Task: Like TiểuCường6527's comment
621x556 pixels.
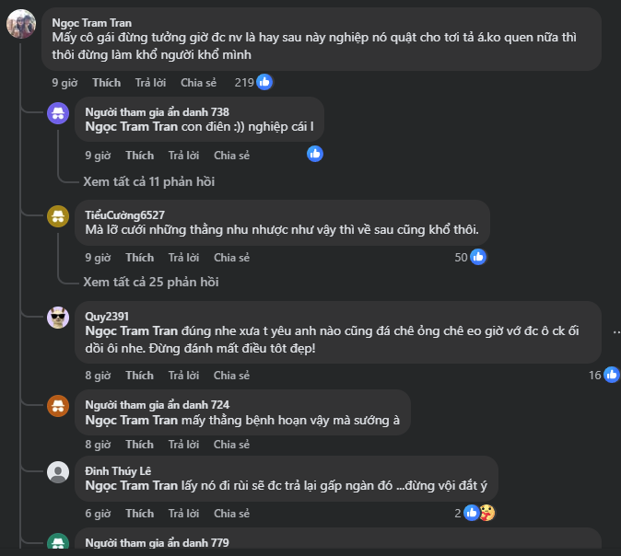Action: pyautogui.click(x=139, y=258)
